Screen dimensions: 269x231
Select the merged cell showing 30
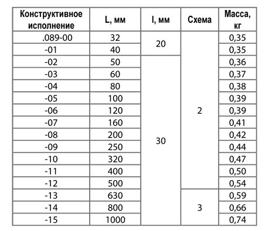[161, 140]
